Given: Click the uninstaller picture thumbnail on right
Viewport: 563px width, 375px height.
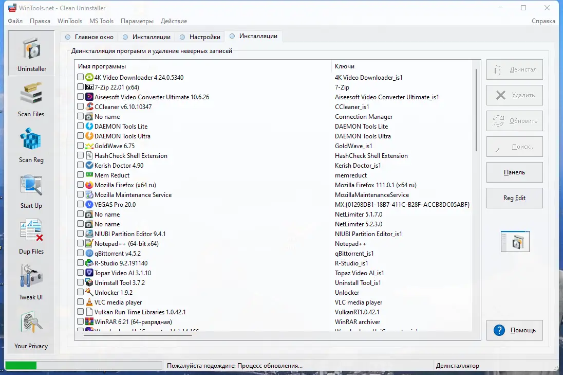Looking at the screenshot, I should coord(515,241).
